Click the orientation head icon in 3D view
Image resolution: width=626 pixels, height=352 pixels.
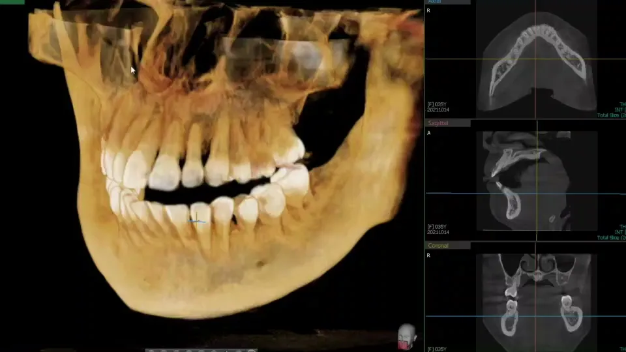(x=406, y=336)
